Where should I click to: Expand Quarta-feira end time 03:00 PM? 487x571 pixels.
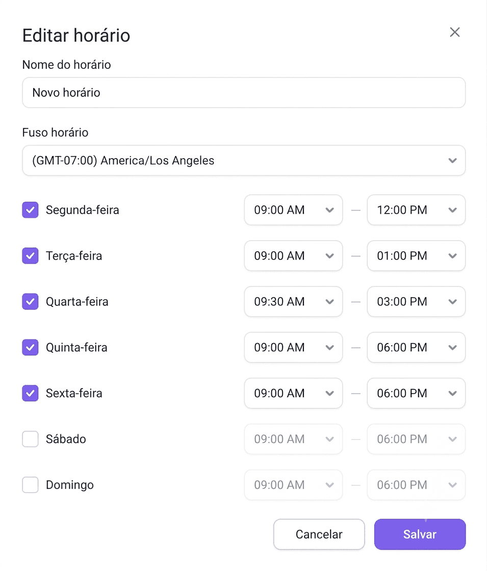pos(416,302)
